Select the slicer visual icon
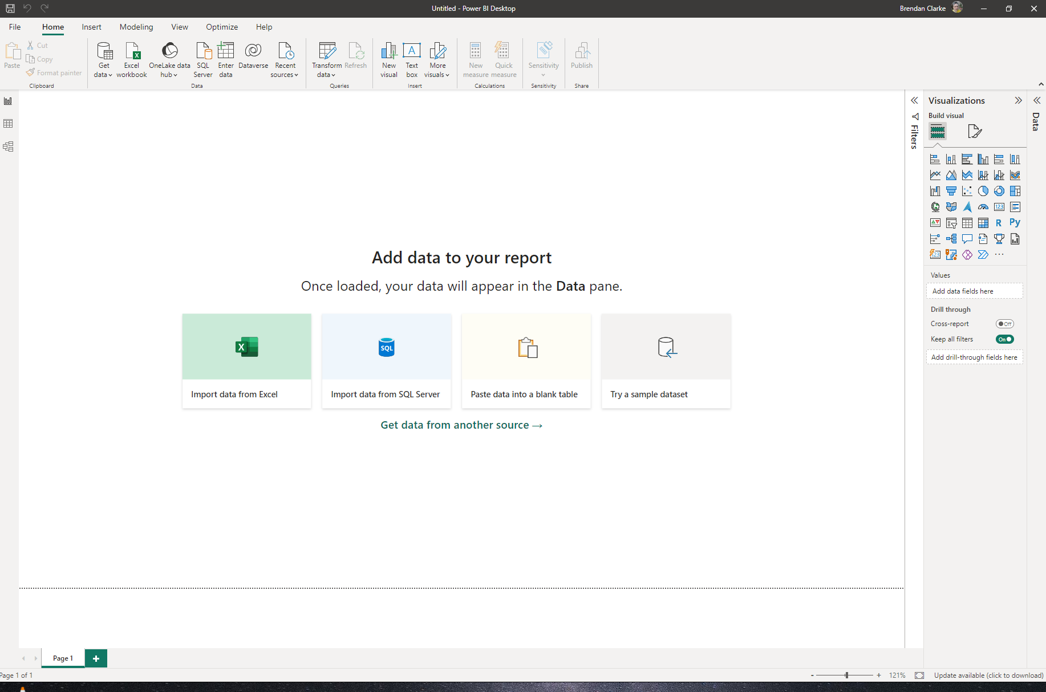 pos(951,223)
